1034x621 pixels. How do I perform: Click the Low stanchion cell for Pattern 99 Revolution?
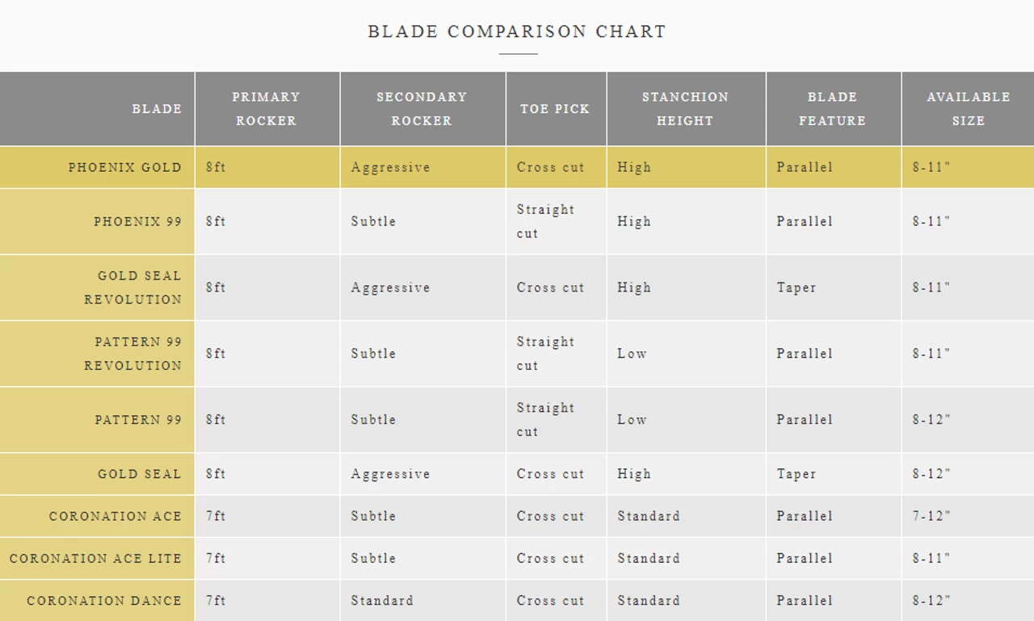tap(632, 354)
